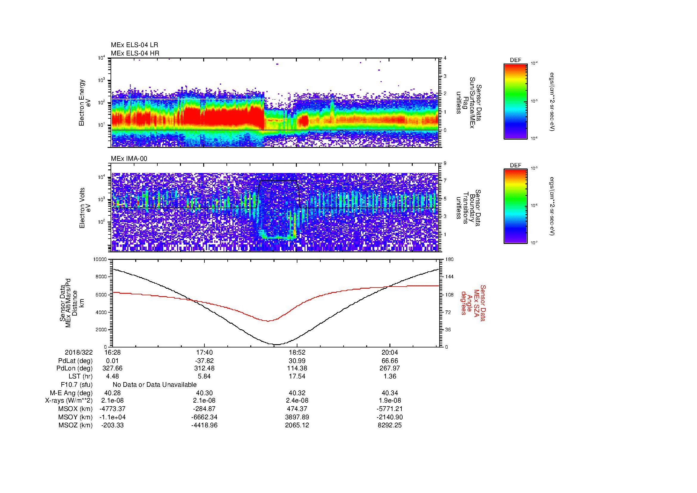Click the time tick label '20:04'
This screenshot has height=493, width=697.
click(x=390, y=353)
